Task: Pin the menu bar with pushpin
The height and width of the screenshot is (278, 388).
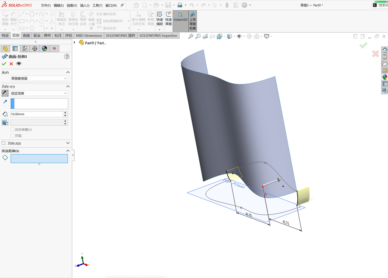Action: (x=122, y=5)
